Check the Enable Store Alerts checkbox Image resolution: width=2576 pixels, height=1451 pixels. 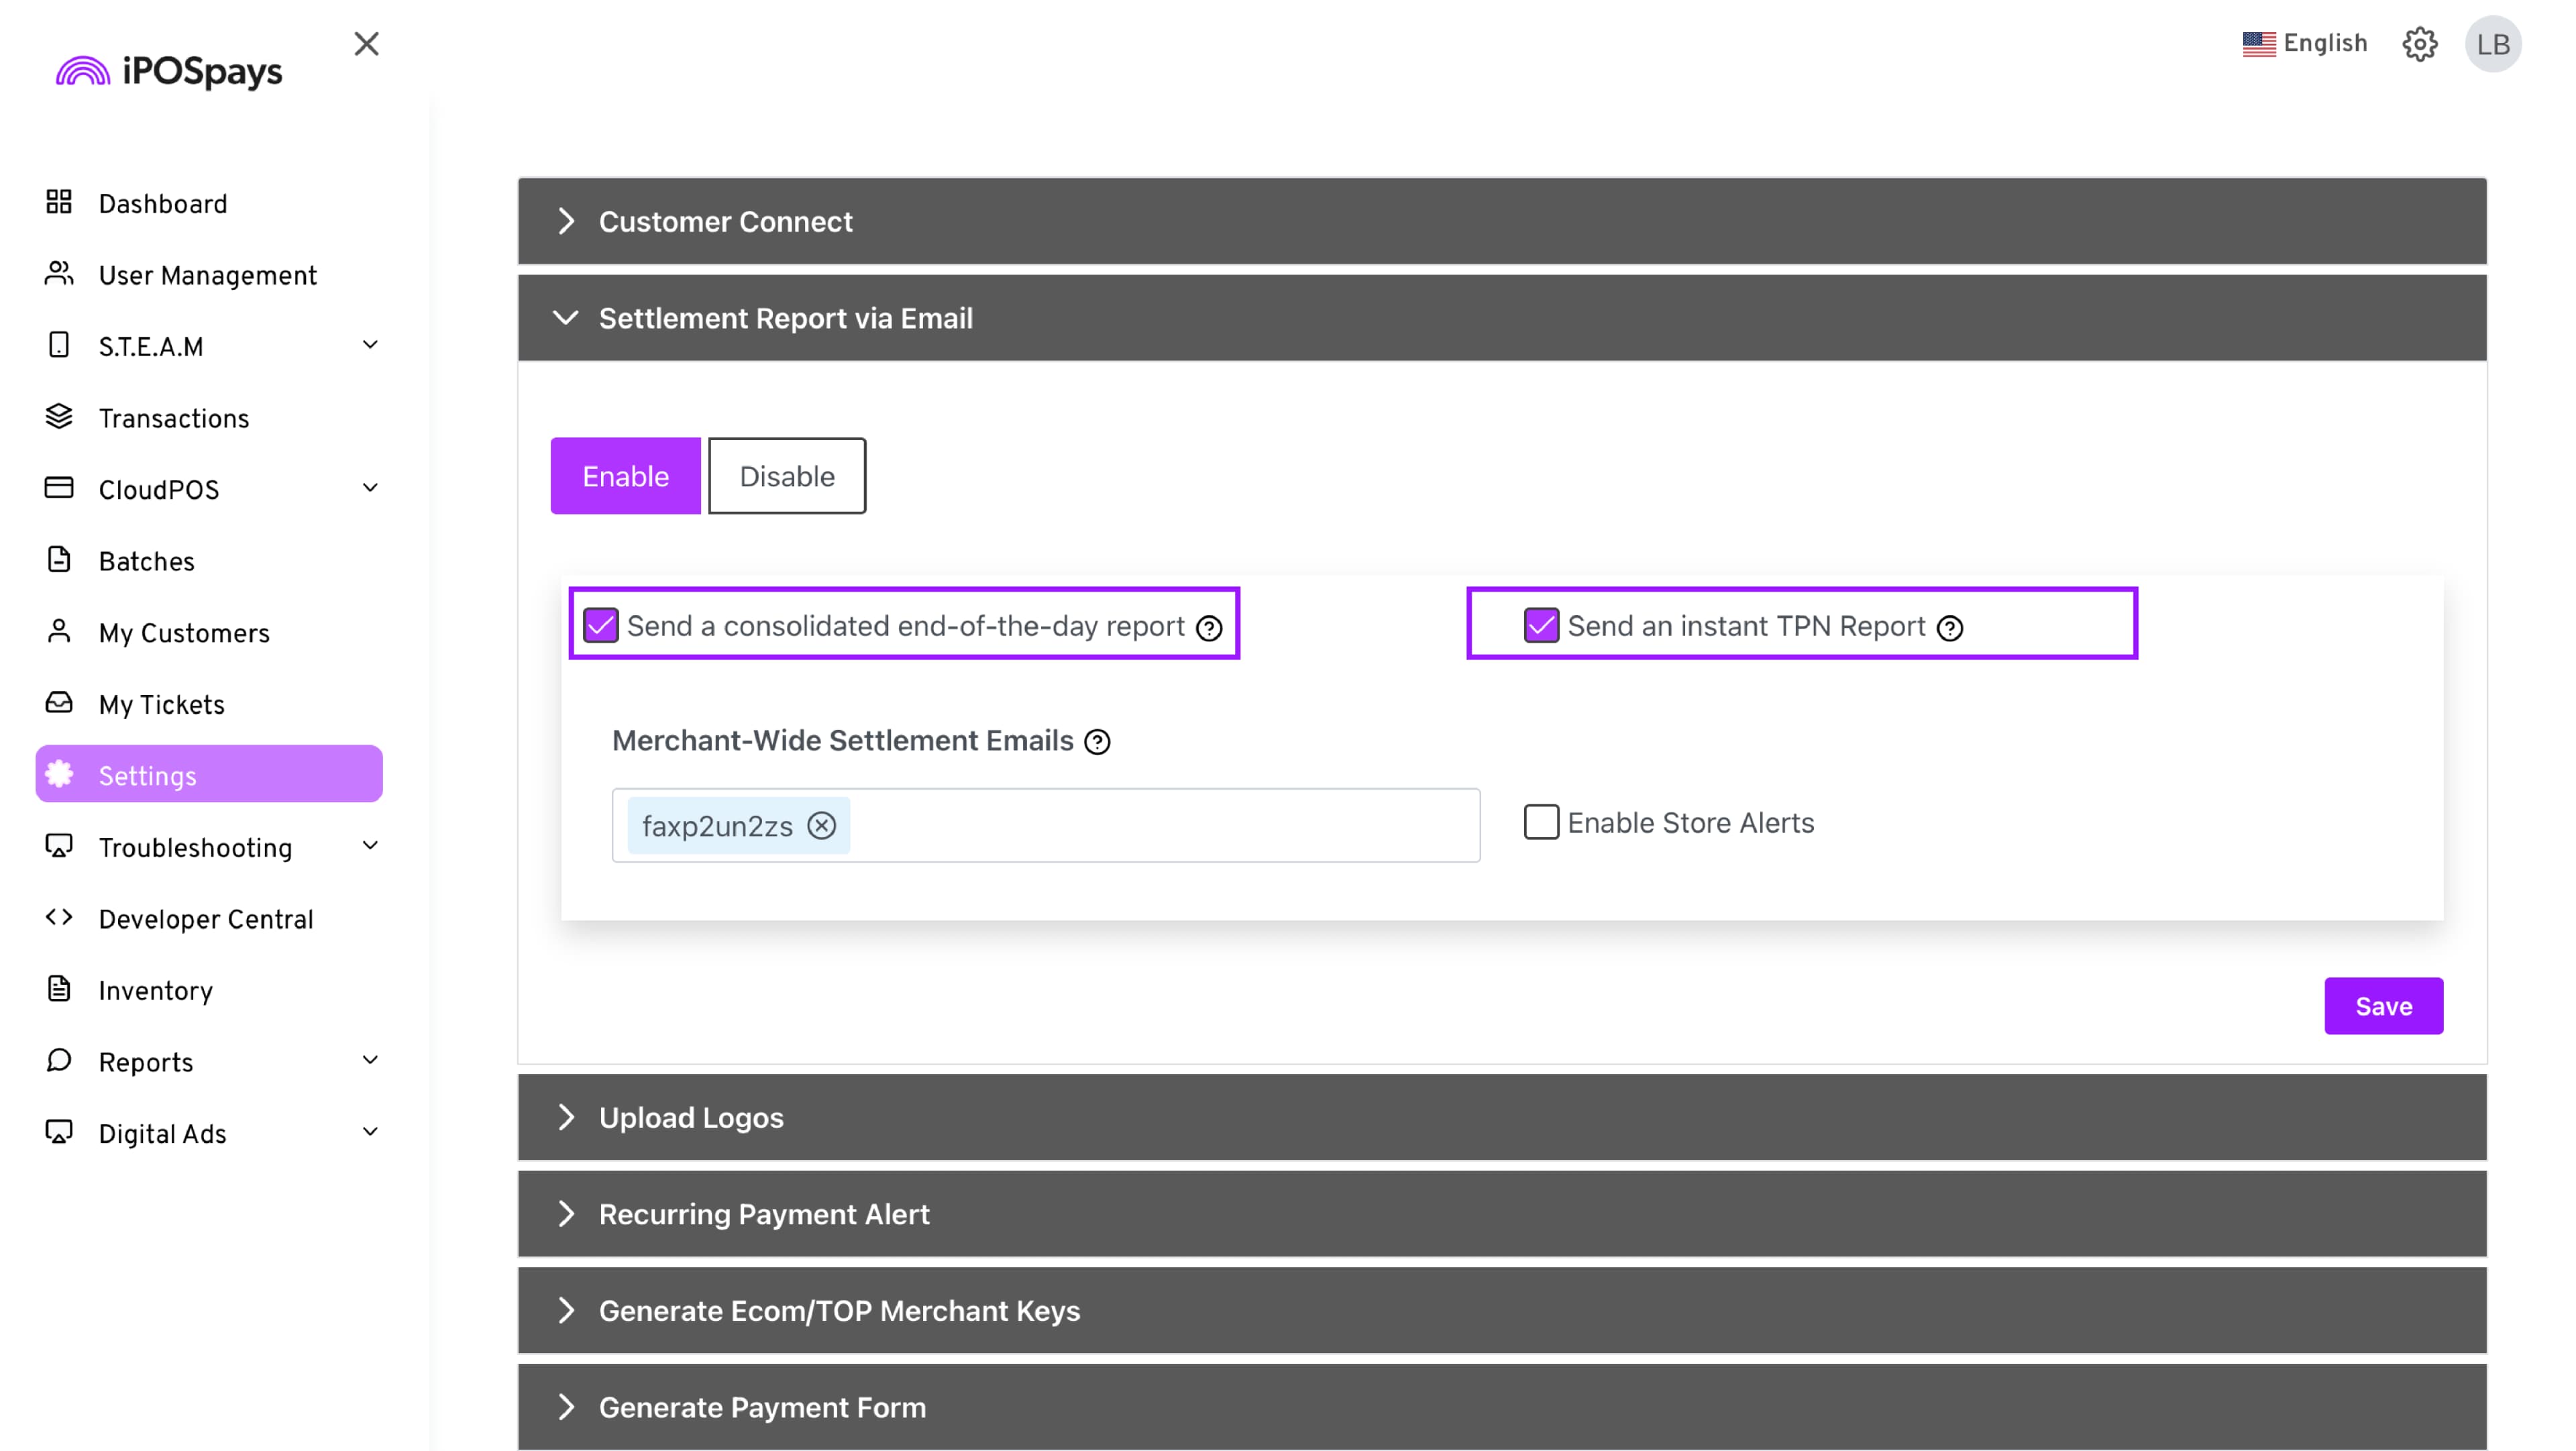(1541, 822)
